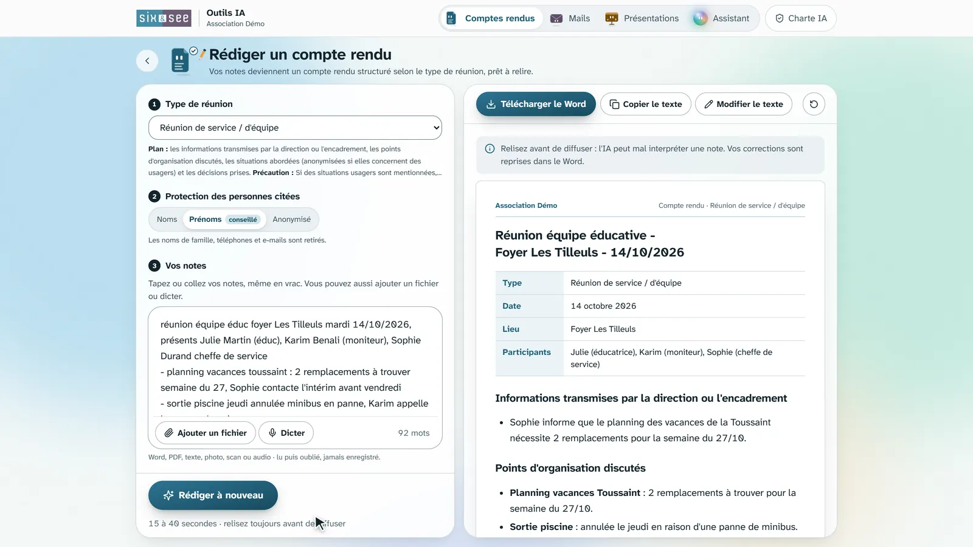Click the 'Association Démo' document header

click(x=526, y=205)
